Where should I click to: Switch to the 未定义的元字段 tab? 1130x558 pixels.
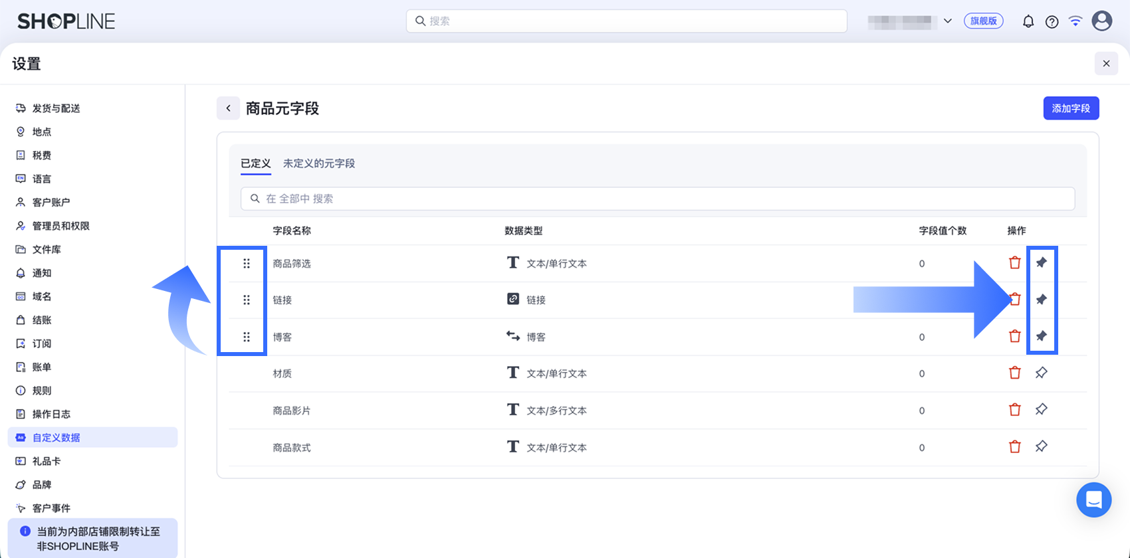(319, 163)
